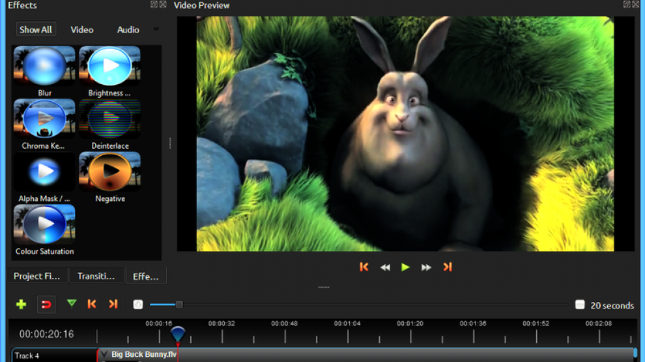The image size is (645, 362).
Task: Jump to start of video preview
Action: click(364, 267)
